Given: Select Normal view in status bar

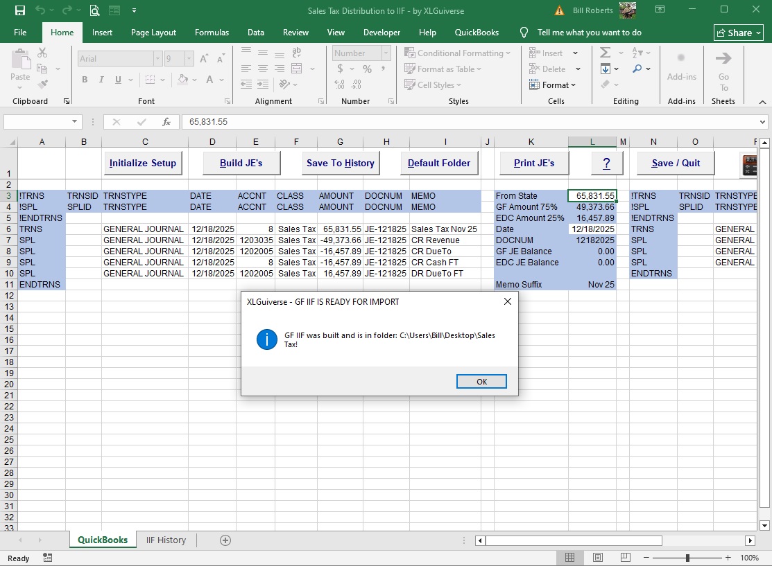Looking at the screenshot, I should click(x=569, y=558).
